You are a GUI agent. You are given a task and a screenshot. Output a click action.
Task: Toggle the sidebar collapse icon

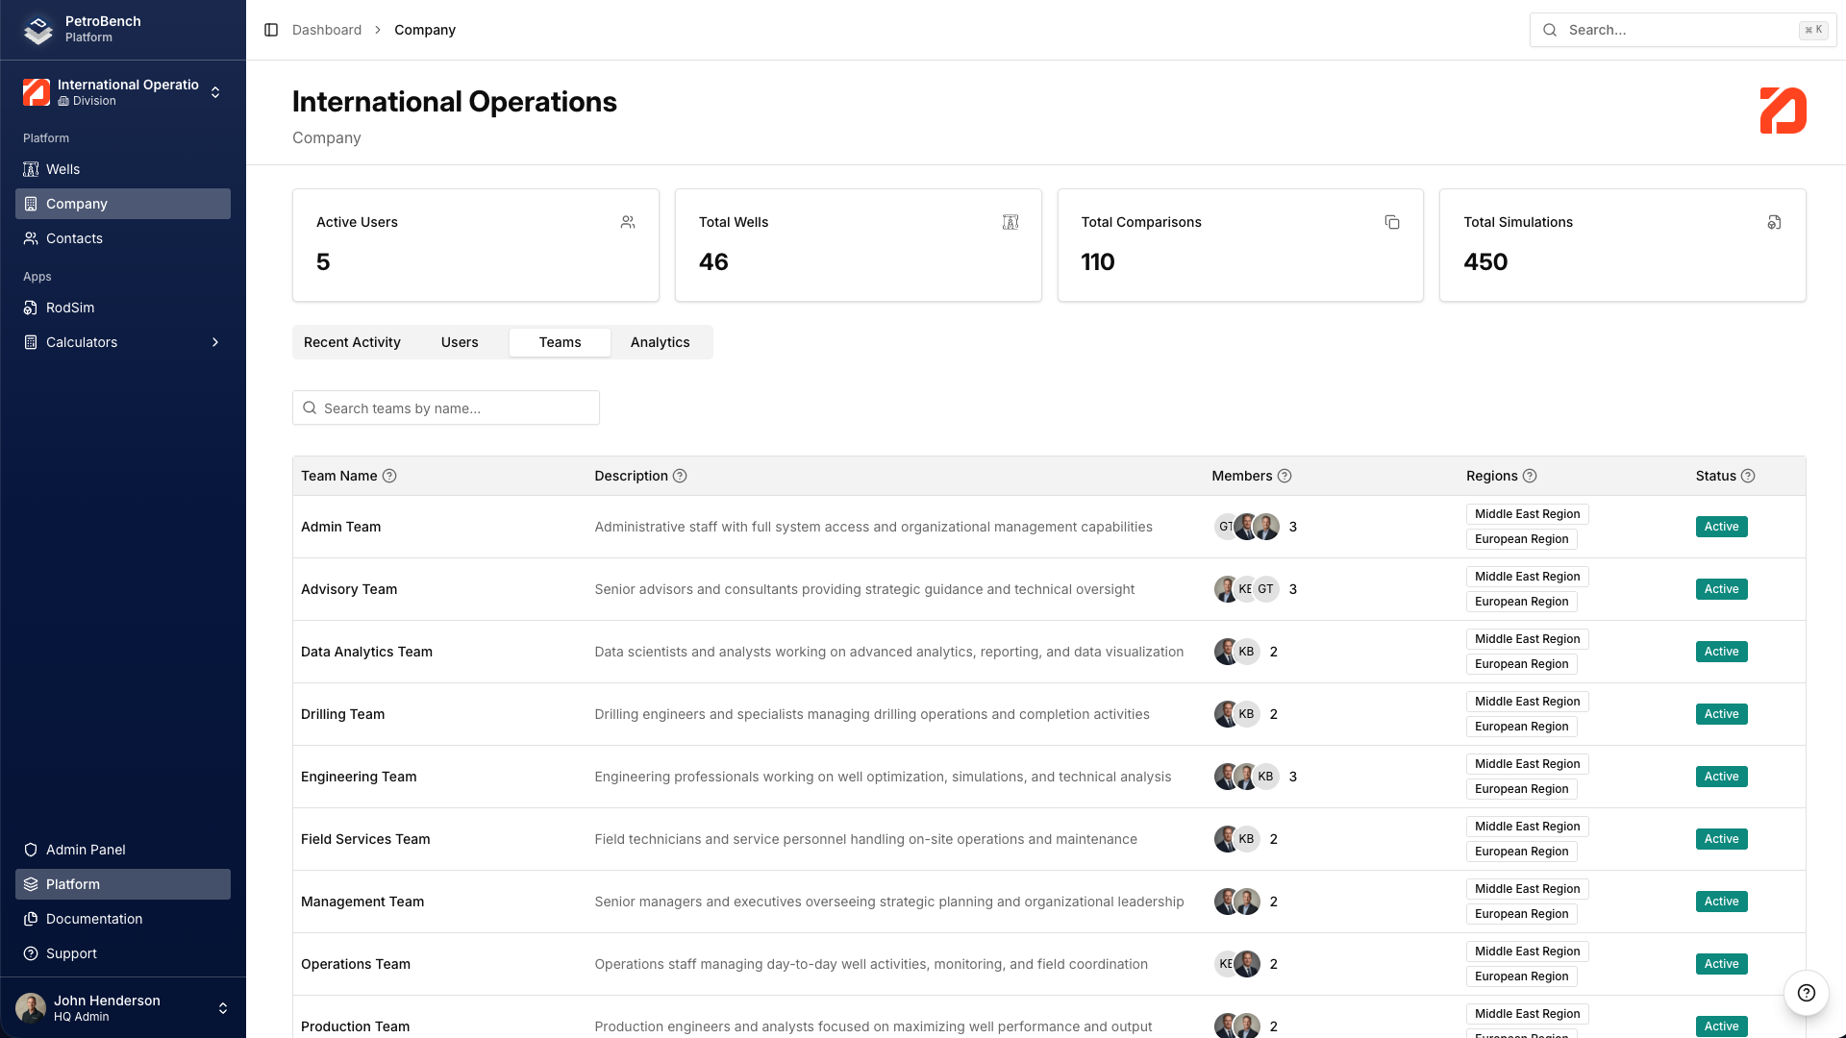coord(271,30)
